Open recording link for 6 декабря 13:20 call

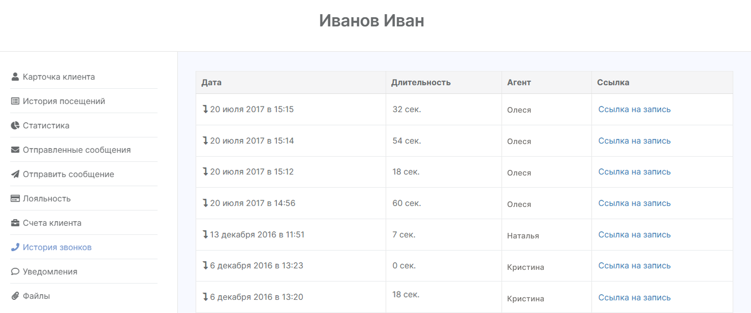[x=634, y=297]
